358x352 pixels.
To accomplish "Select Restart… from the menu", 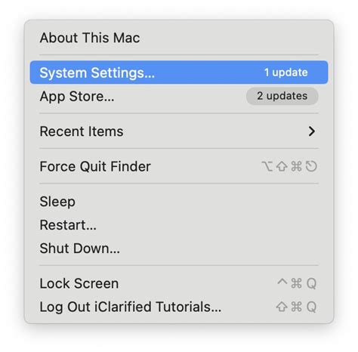I will click(x=179, y=225).
